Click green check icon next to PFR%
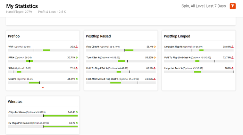The image size is (243, 135). click(x=77, y=58)
